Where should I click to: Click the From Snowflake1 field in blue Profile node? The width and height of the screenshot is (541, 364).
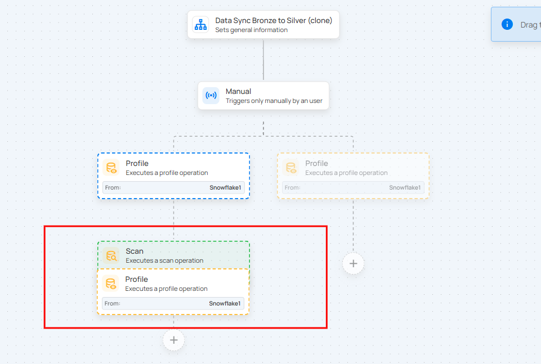pyautogui.click(x=173, y=187)
